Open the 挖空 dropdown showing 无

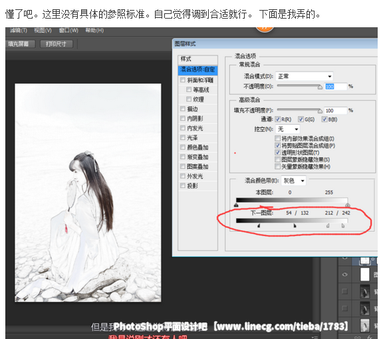click(x=287, y=129)
